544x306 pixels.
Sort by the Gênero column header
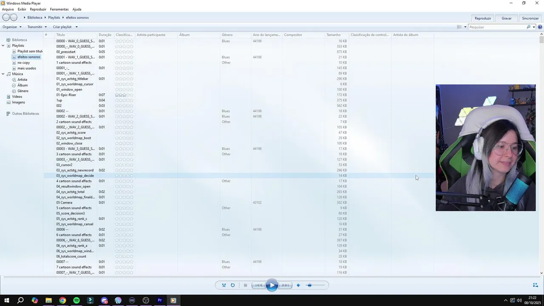(235, 35)
